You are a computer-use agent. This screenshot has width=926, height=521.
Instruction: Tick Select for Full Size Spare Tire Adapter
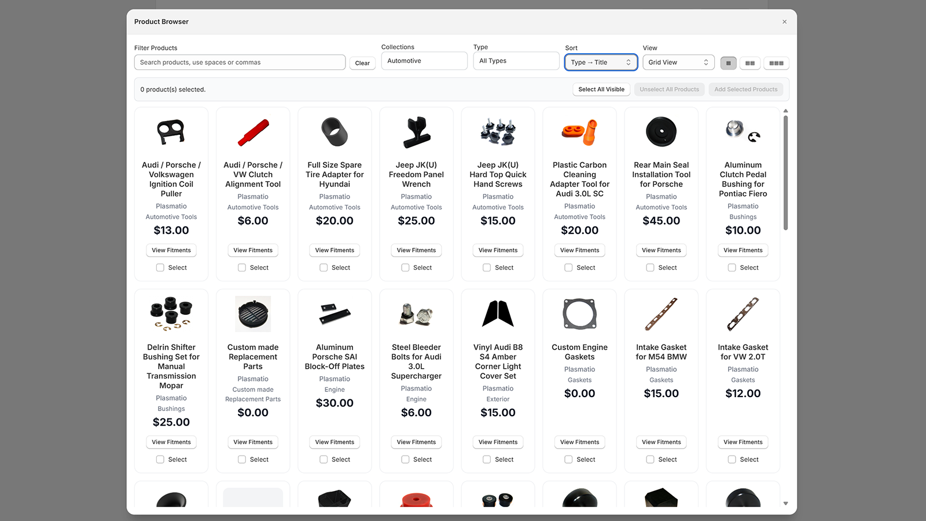click(324, 267)
